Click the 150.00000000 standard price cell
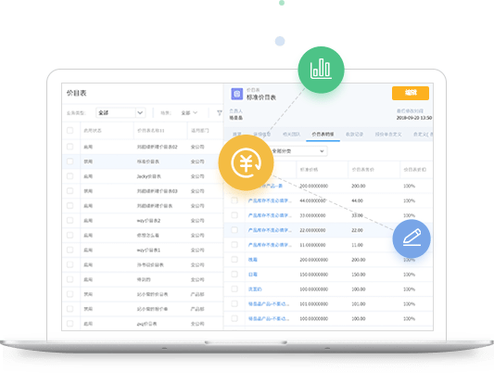Screen dimensions: 494x373 click(314, 275)
